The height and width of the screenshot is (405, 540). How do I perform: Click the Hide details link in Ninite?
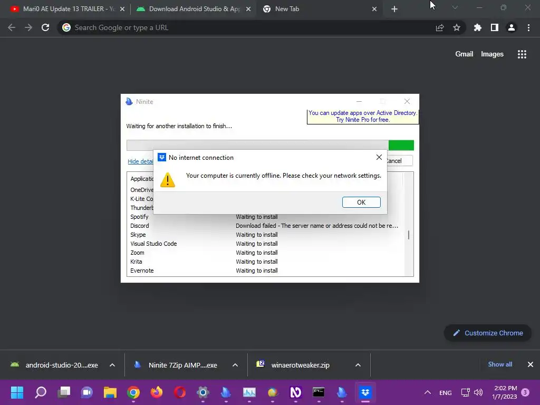pyautogui.click(x=140, y=161)
